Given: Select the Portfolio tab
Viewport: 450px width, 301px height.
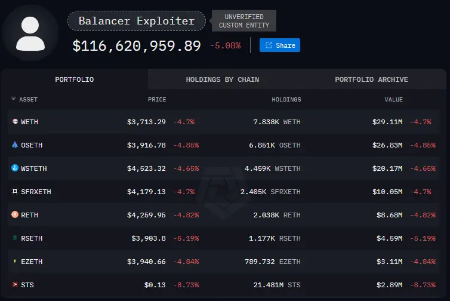Looking at the screenshot, I should pos(74,79).
